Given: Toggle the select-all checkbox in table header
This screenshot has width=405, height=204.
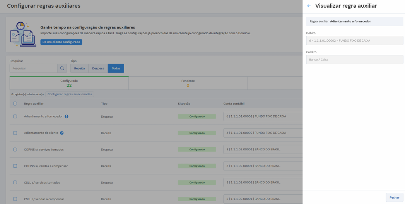Looking at the screenshot, I should 15,104.
